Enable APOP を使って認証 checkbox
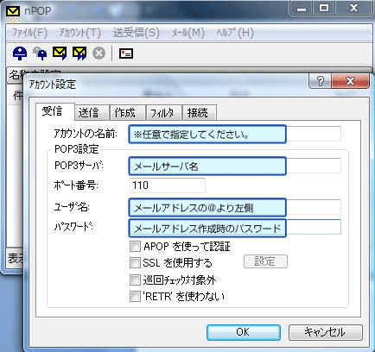The image size is (375, 352). coord(135,247)
